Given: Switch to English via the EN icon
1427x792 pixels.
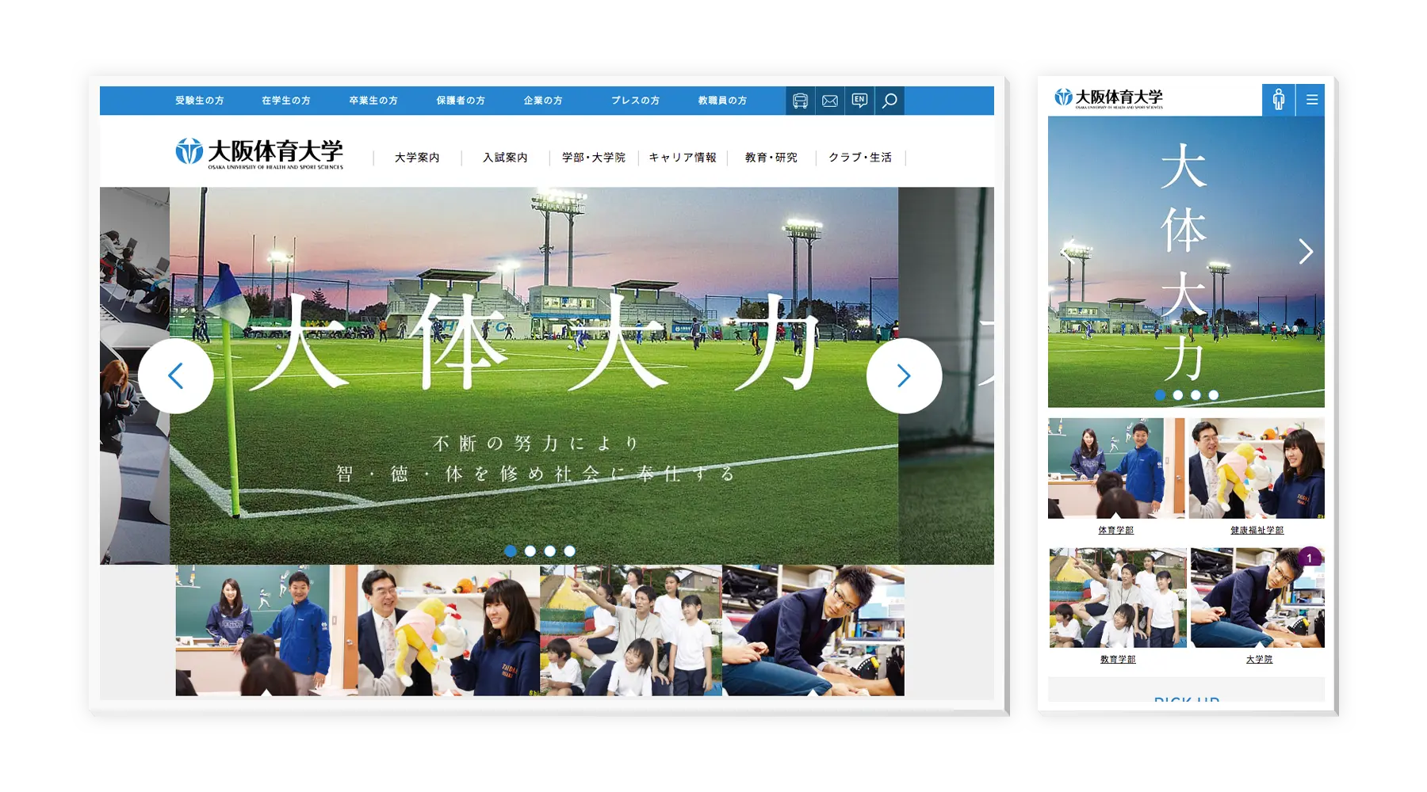Looking at the screenshot, I should pos(859,101).
